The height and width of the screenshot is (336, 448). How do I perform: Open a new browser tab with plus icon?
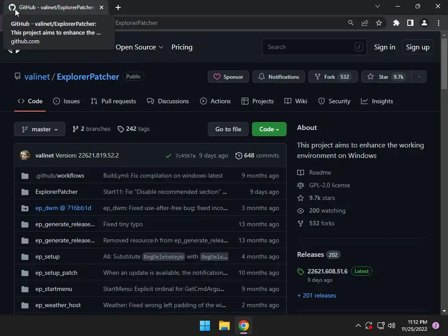pos(118,7)
